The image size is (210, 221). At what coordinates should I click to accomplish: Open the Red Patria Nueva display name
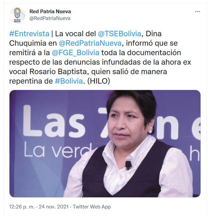50,12
